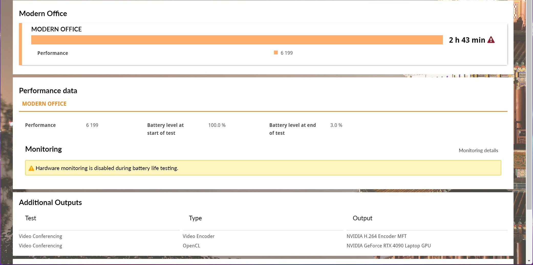Select the MODERN OFFICE performance data tab

pyautogui.click(x=44, y=104)
